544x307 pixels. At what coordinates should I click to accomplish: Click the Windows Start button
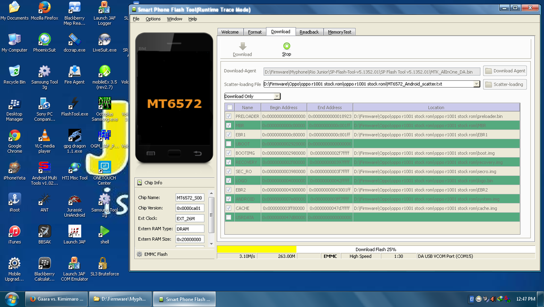(x=11, y=299)
